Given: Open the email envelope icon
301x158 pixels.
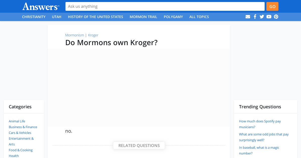Looking at the screenshot, I should [x=248, y=17].
